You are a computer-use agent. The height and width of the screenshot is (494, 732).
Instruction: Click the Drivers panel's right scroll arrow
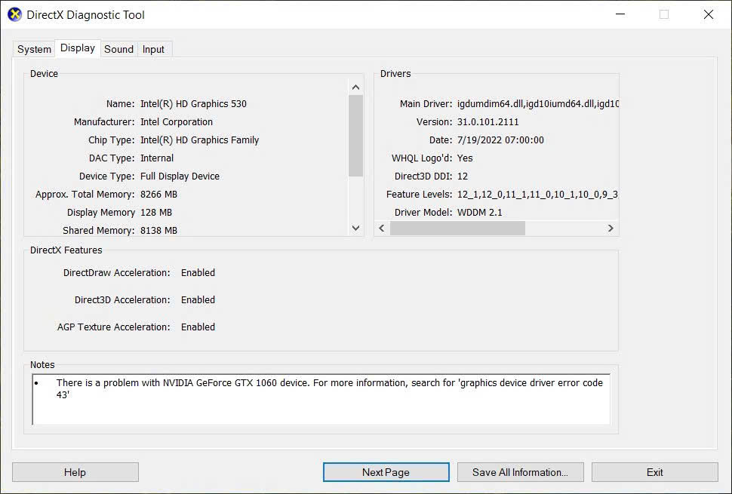(x=611, y=228)
